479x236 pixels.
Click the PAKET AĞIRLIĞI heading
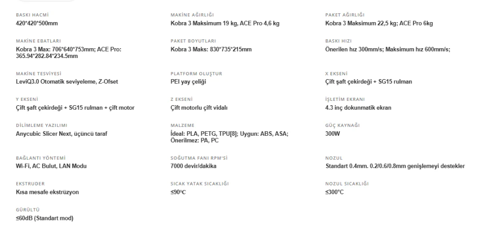click(345, 15)
